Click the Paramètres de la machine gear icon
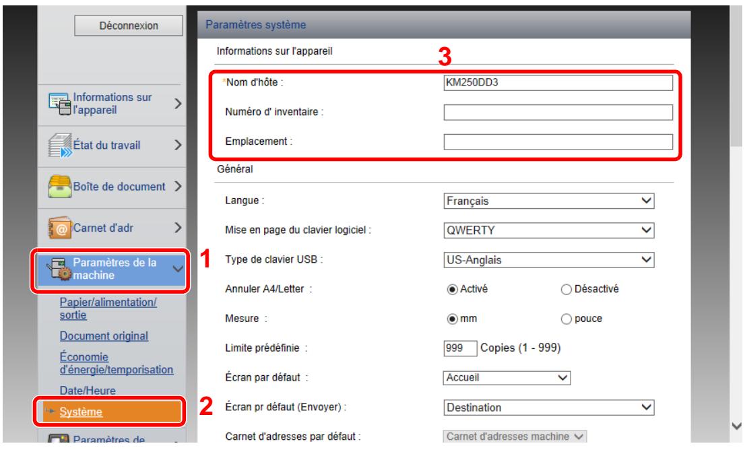 [x=59, y=269]
